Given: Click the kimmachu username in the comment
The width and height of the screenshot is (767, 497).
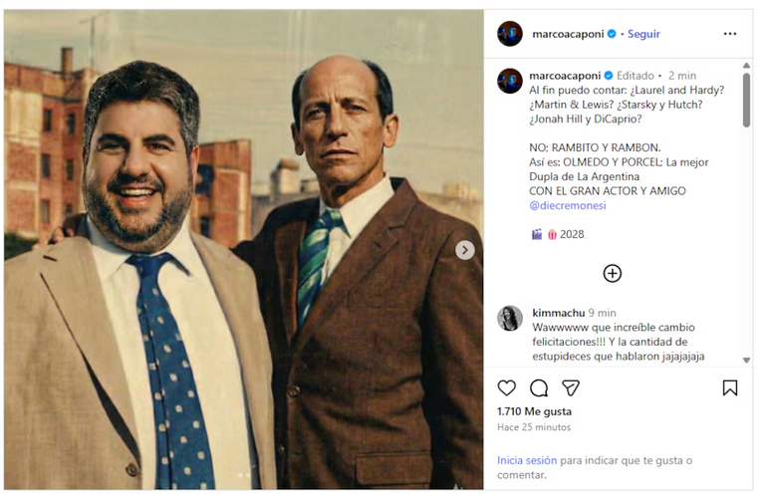Looking at the screenshot, I should click(558, 312).
